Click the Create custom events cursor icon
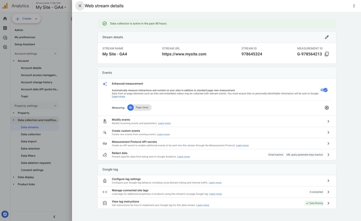361x221 pixels. (105, 132)
